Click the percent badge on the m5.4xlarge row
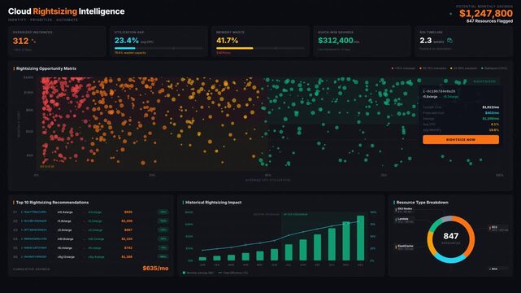521x293 pixels. point(163,212)
